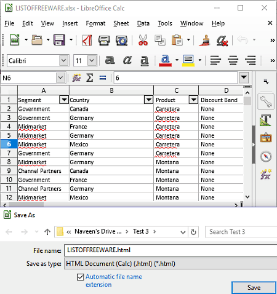The height and width of the screenshot is (294, 277).
Task: Click the Search Test 3 box
Action: tap(241, 232)
